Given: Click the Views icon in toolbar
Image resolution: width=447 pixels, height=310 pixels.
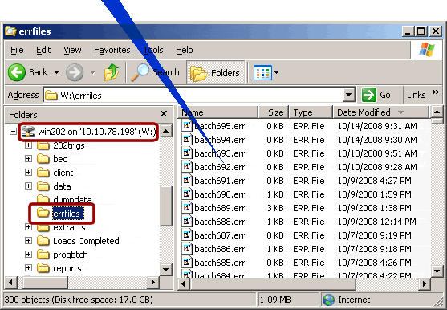Looking at the screenshot, I should [x=262, y=73].
